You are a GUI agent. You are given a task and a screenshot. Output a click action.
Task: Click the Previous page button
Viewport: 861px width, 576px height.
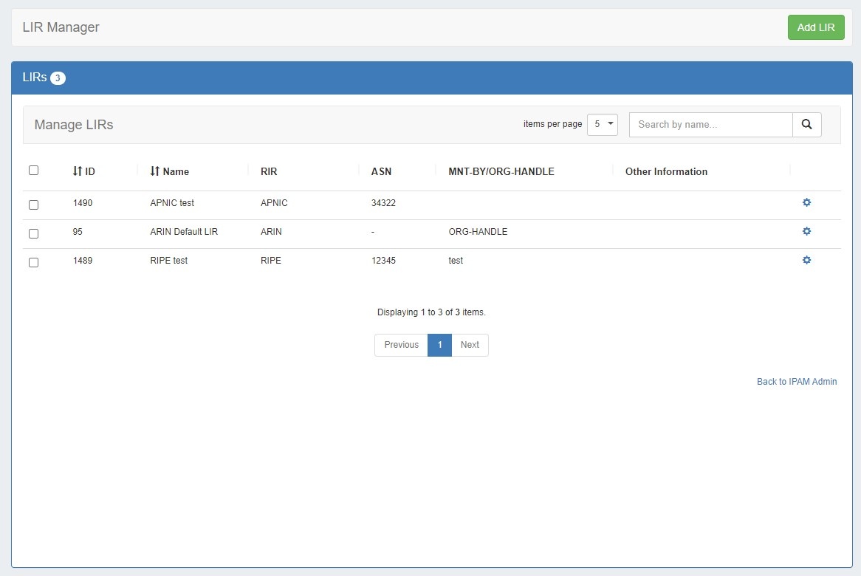point(401,345)
